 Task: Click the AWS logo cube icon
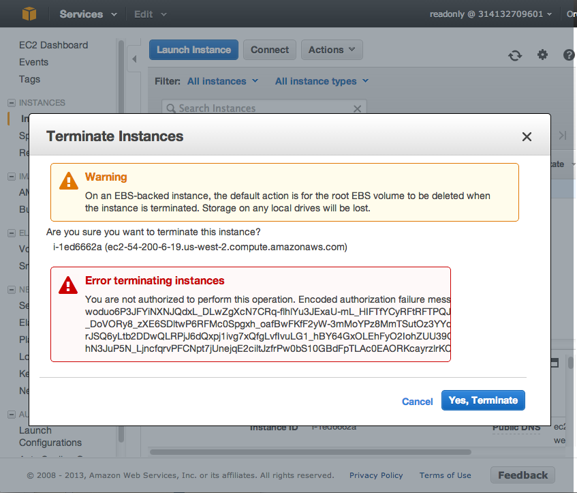tap(28, 14)
